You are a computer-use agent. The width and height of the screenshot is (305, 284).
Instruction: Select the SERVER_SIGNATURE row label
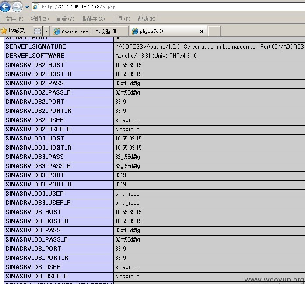35,46
